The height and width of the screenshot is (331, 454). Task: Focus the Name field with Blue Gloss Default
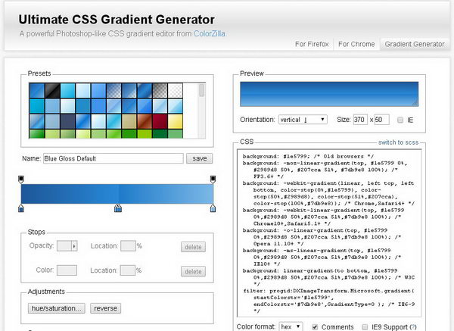pyautogui.click(x=113, y=158)
